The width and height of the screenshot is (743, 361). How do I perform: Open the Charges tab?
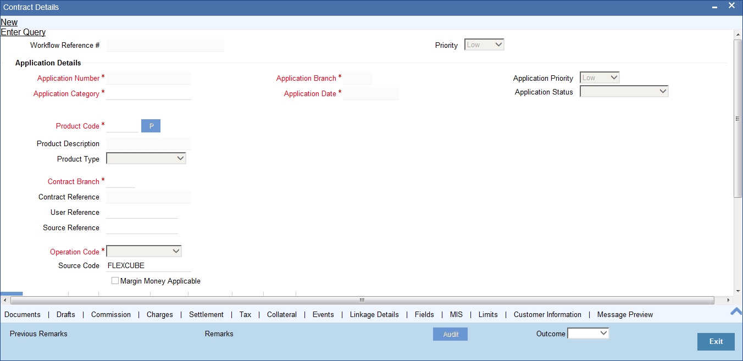click(160, 315)
